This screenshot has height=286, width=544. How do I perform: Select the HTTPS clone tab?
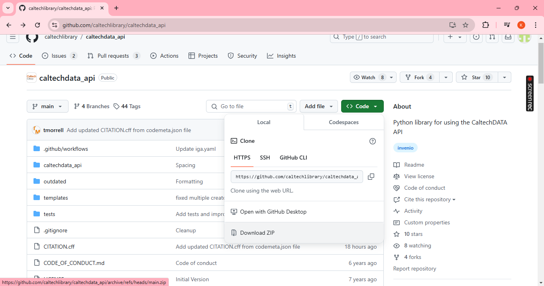point(242,158)
